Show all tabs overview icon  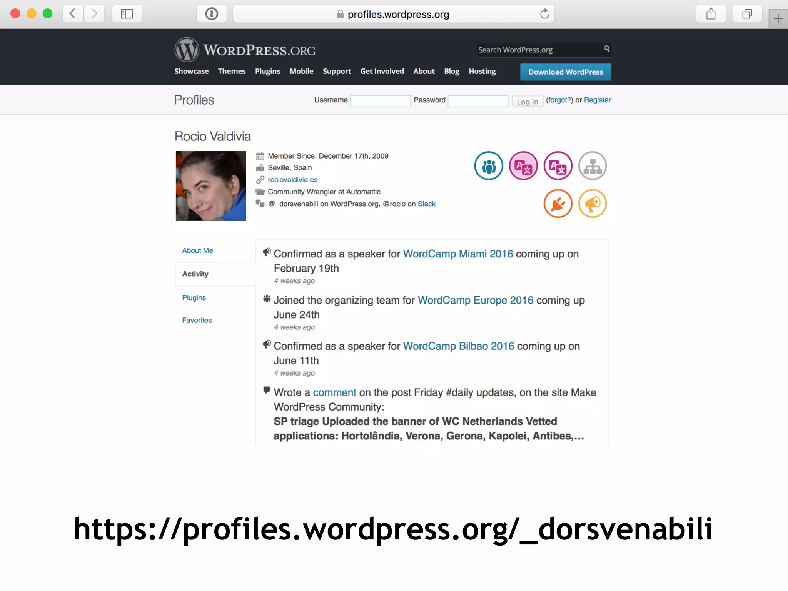(x=747, y=14)
